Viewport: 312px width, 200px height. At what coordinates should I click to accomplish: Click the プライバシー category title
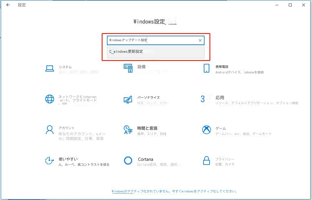pyautogui.click(x=225, y=159)
